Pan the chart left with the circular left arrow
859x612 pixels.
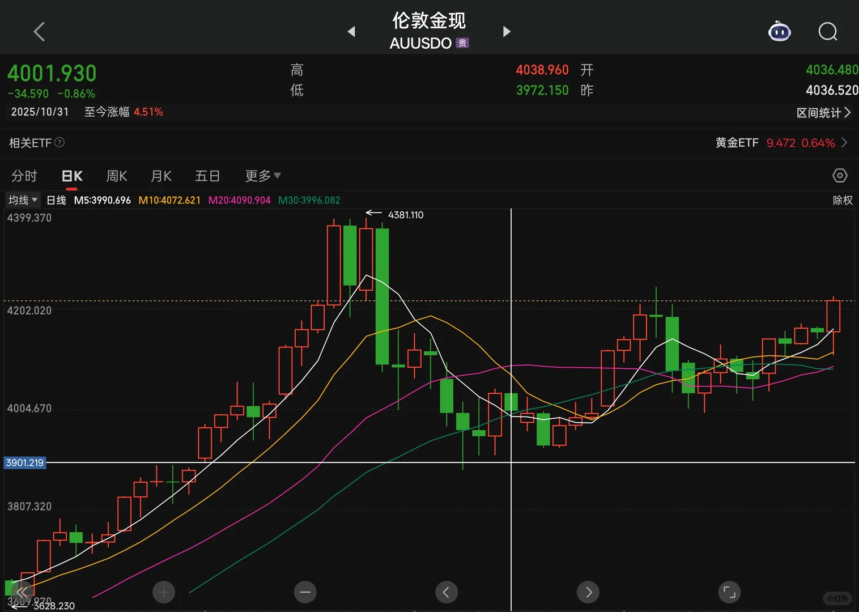click(x=446, y=592)
